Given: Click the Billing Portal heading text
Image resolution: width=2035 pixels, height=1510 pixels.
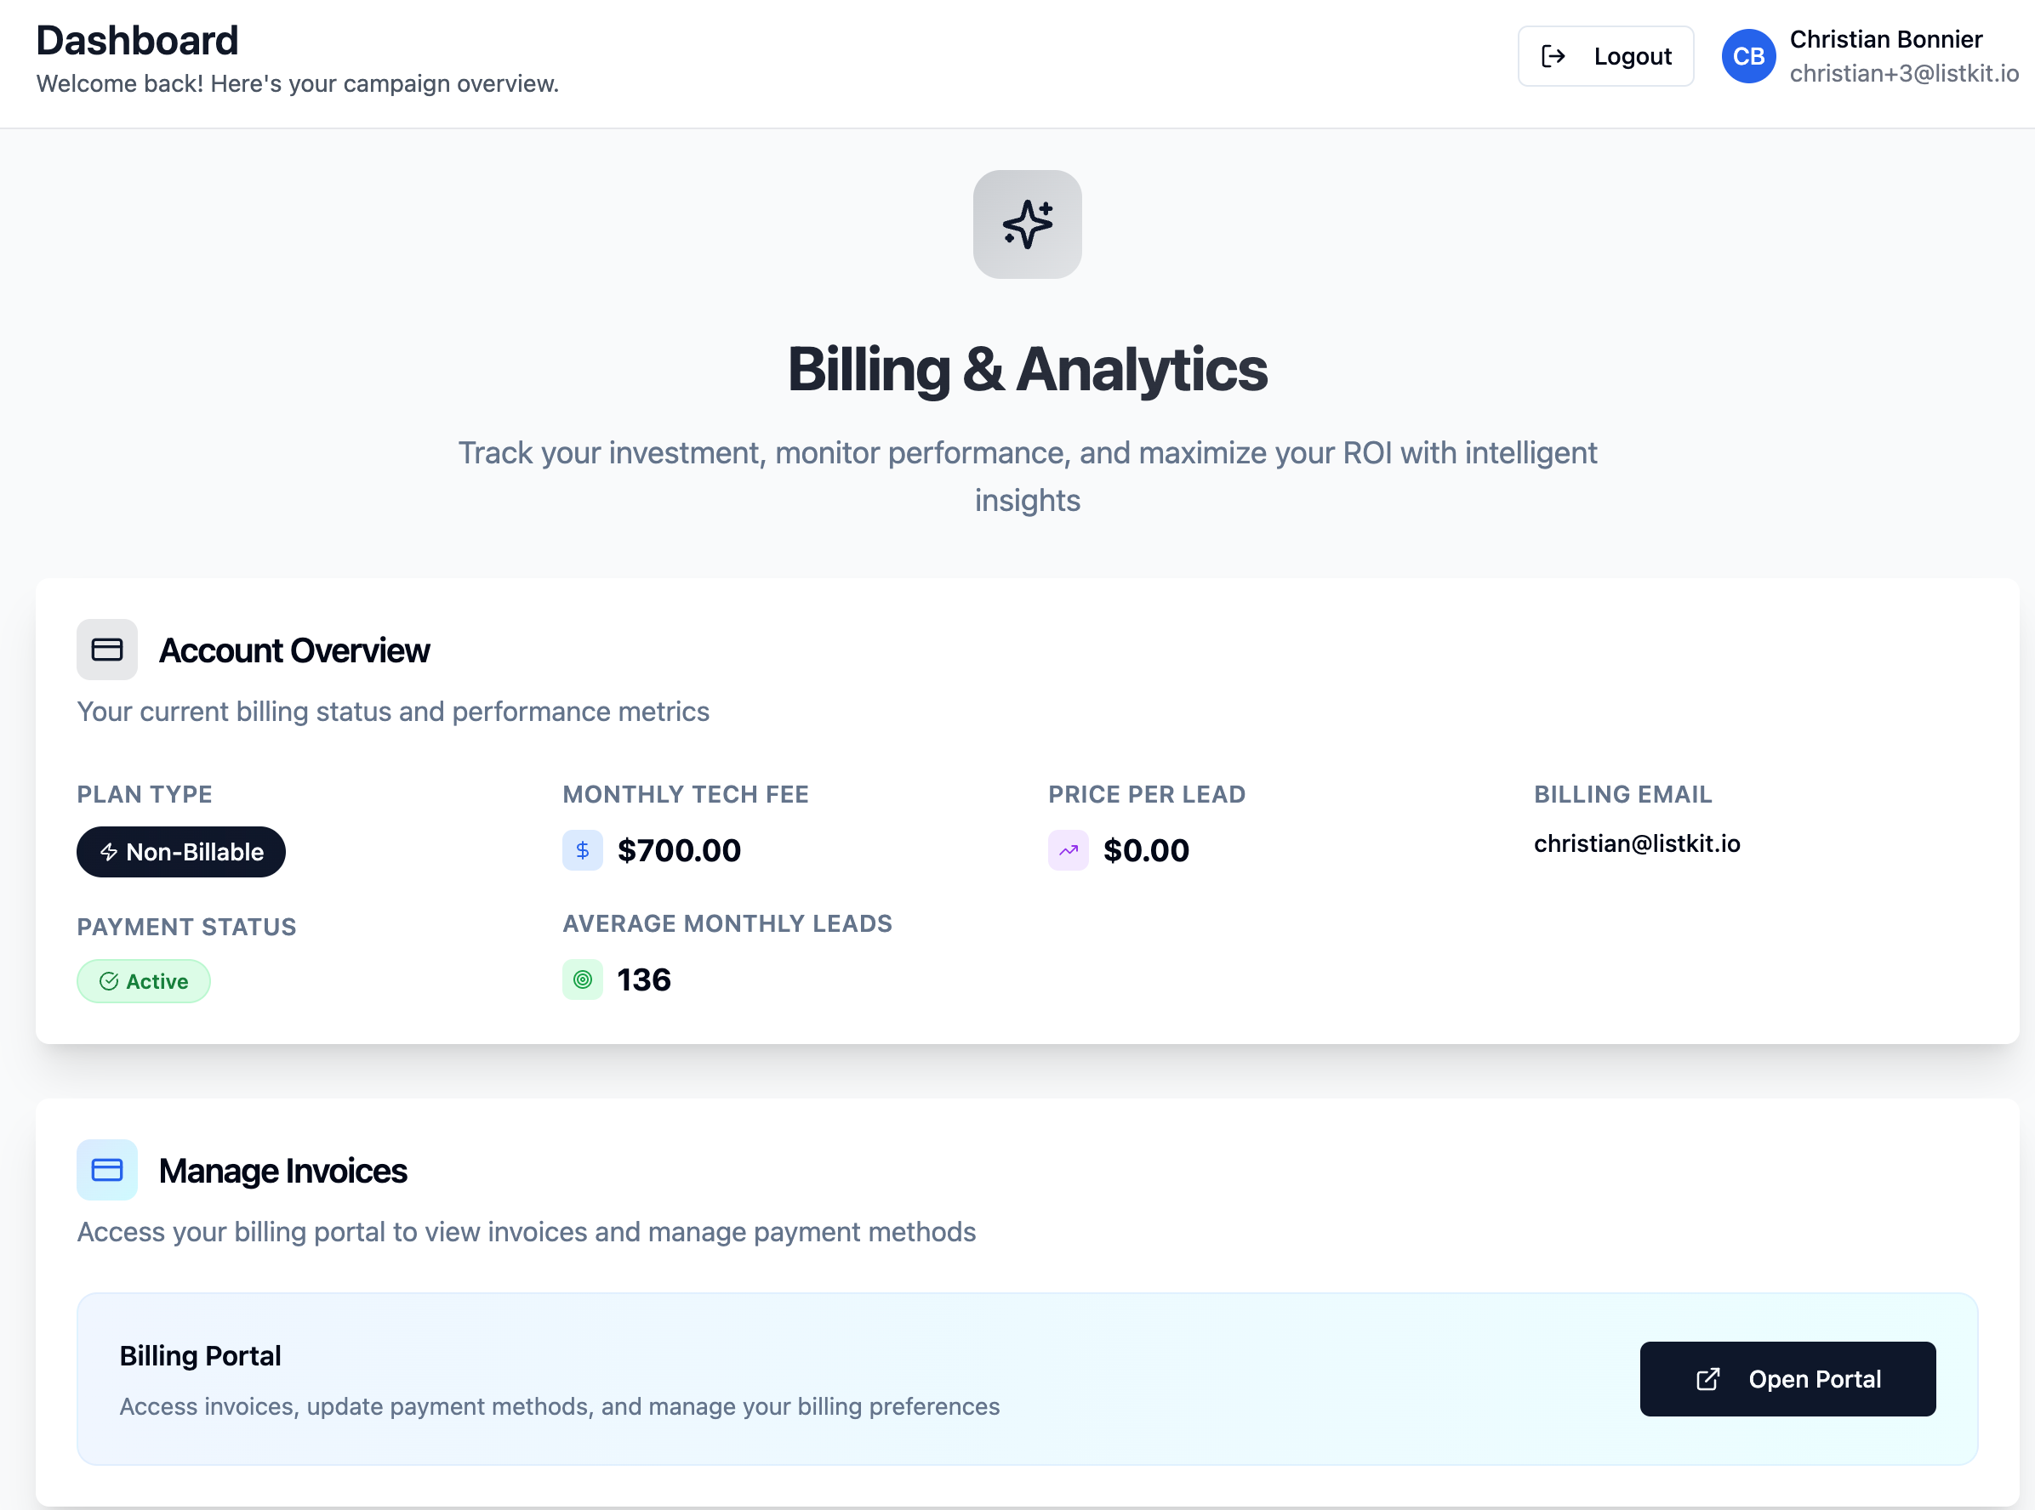Looking at the screenshot, I should pos(200,1355).
